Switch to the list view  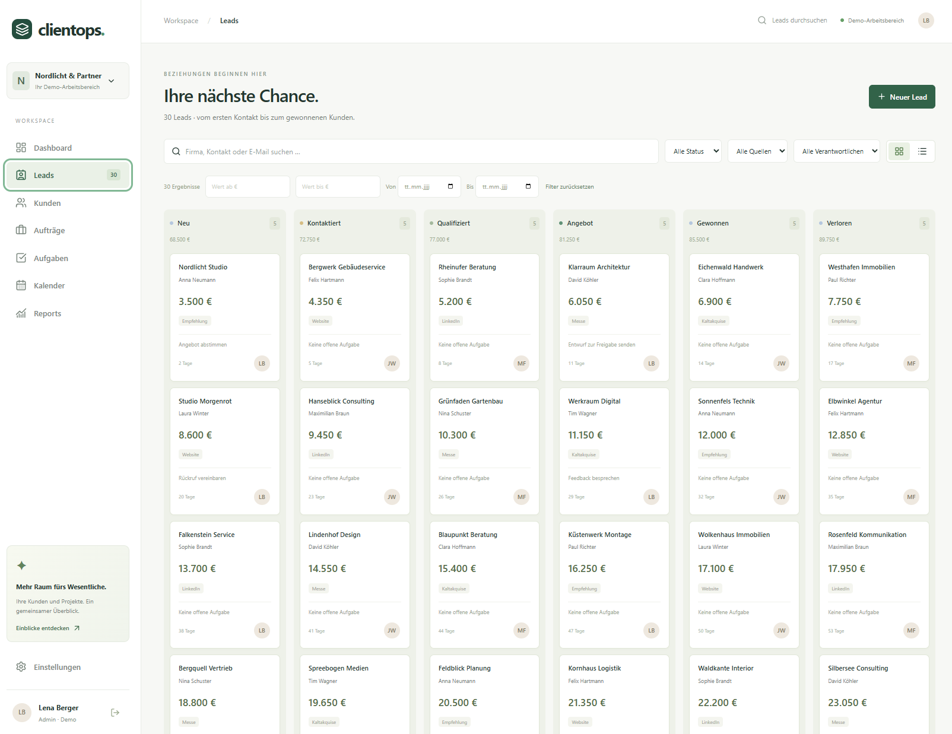click(x=922, y=151)
